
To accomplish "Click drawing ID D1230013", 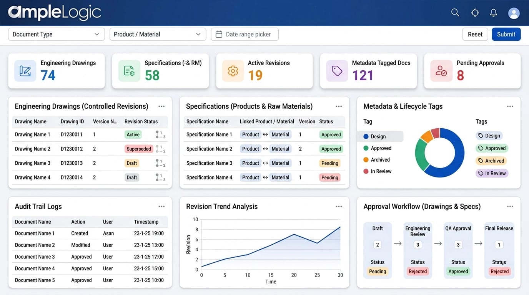I will [x=72, y=163].
